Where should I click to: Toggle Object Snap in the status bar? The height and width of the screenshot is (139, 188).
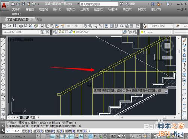[62, 136]
